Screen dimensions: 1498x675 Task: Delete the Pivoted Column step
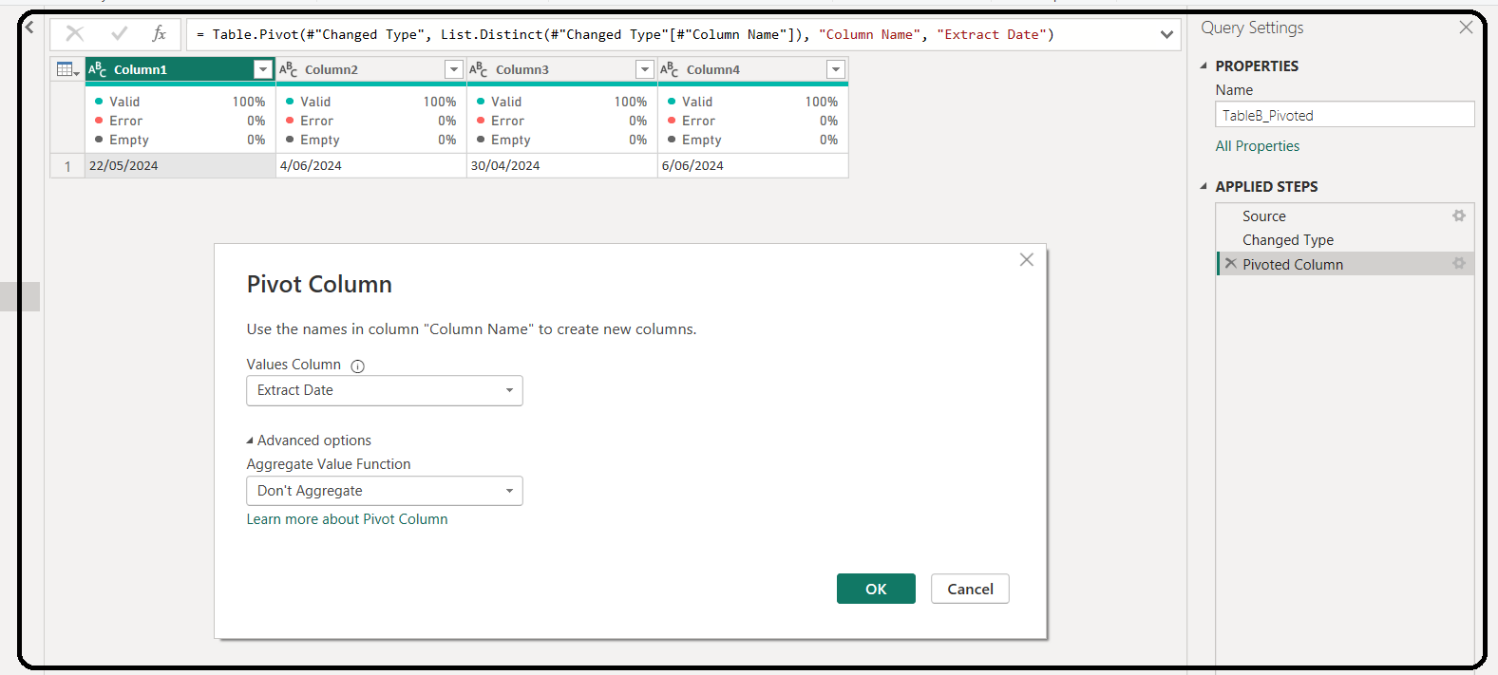coord(1231,264)
